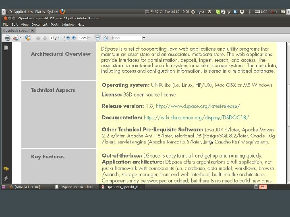Click the mail envelope indicator icon
Screen dimensions: 290x217
click(283, 12)
